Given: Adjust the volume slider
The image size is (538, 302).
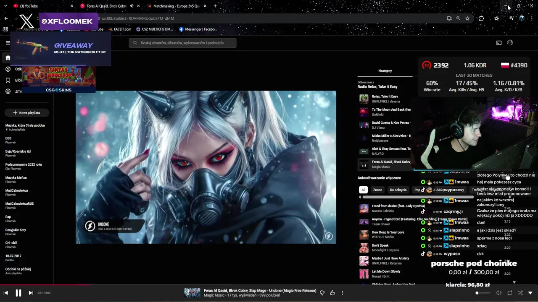Looking at the screenshot, I should click(483, 293).
